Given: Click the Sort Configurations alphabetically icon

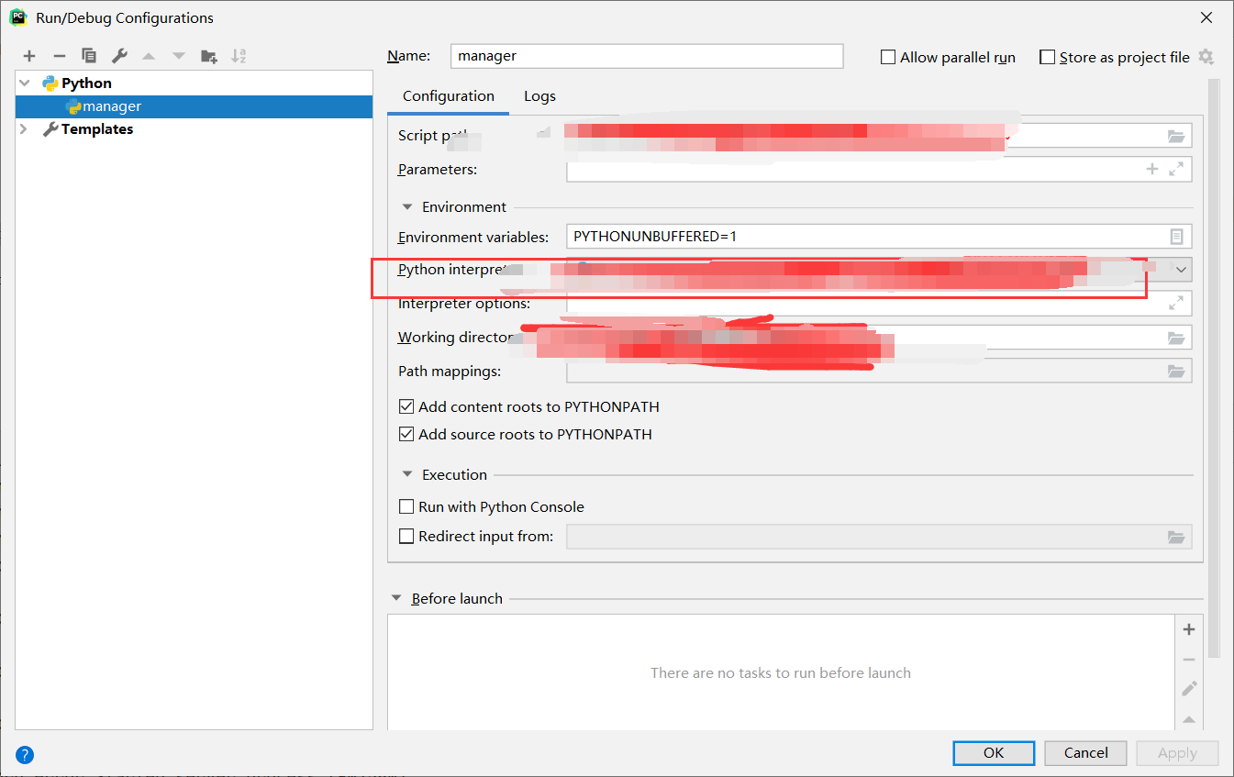Looking at the screenshot, I should 239,56.
